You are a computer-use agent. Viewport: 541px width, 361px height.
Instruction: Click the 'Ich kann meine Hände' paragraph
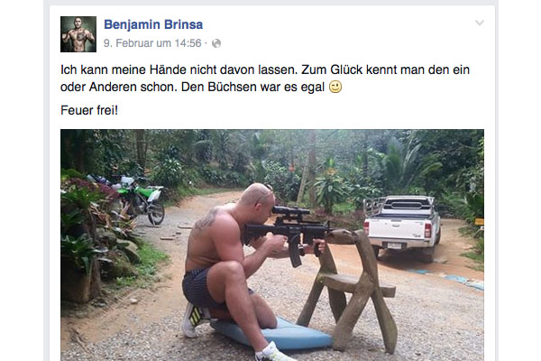[265, 79]
